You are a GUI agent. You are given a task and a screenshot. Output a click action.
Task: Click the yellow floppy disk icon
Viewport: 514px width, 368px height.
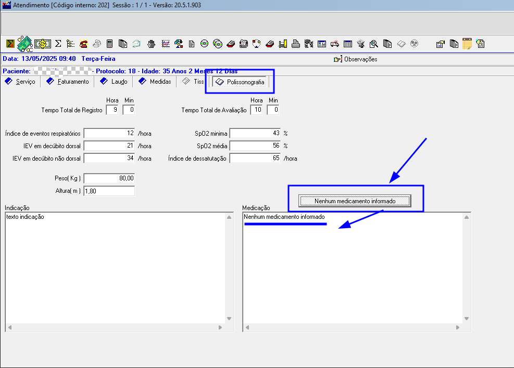pyautogui.click(x=283, y=44)
